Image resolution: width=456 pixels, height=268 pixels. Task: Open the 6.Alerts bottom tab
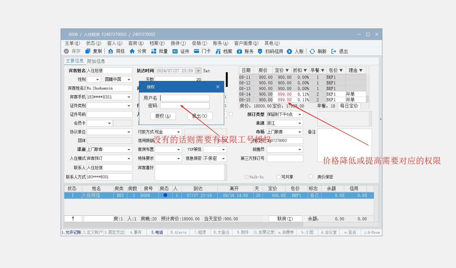point(179,232)
